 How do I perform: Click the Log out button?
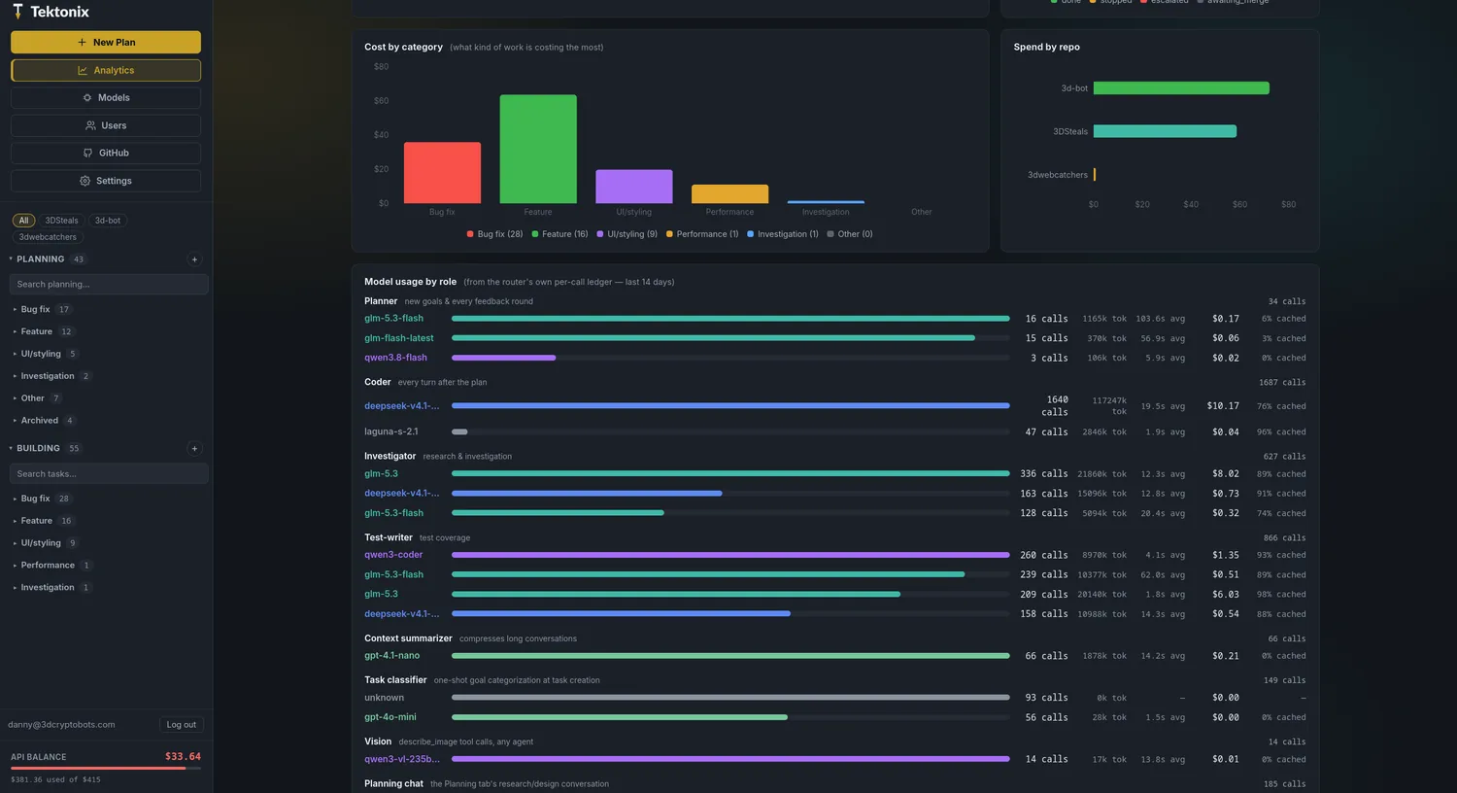181,724
